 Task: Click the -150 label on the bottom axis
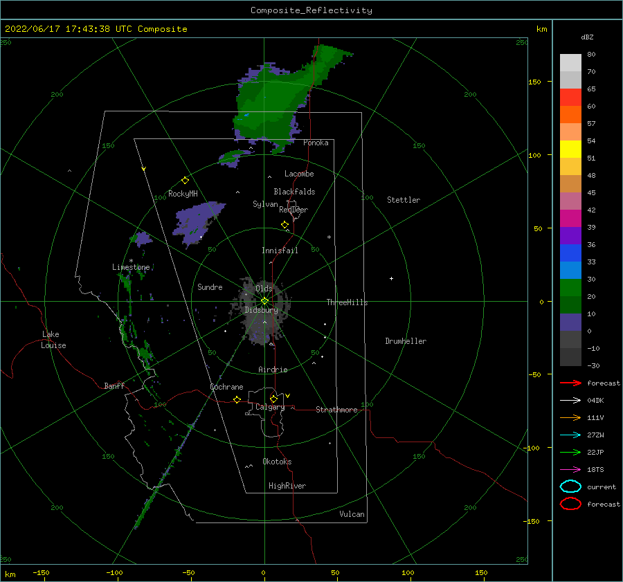click(41, 572)
